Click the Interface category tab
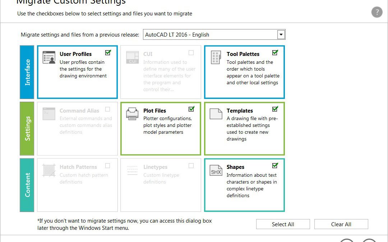 pyautogui.click(x=27, y=72)
